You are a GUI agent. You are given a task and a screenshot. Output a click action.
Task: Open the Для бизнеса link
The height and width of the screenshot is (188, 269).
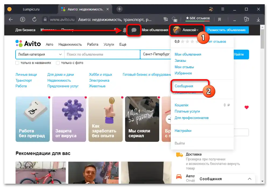25,30
